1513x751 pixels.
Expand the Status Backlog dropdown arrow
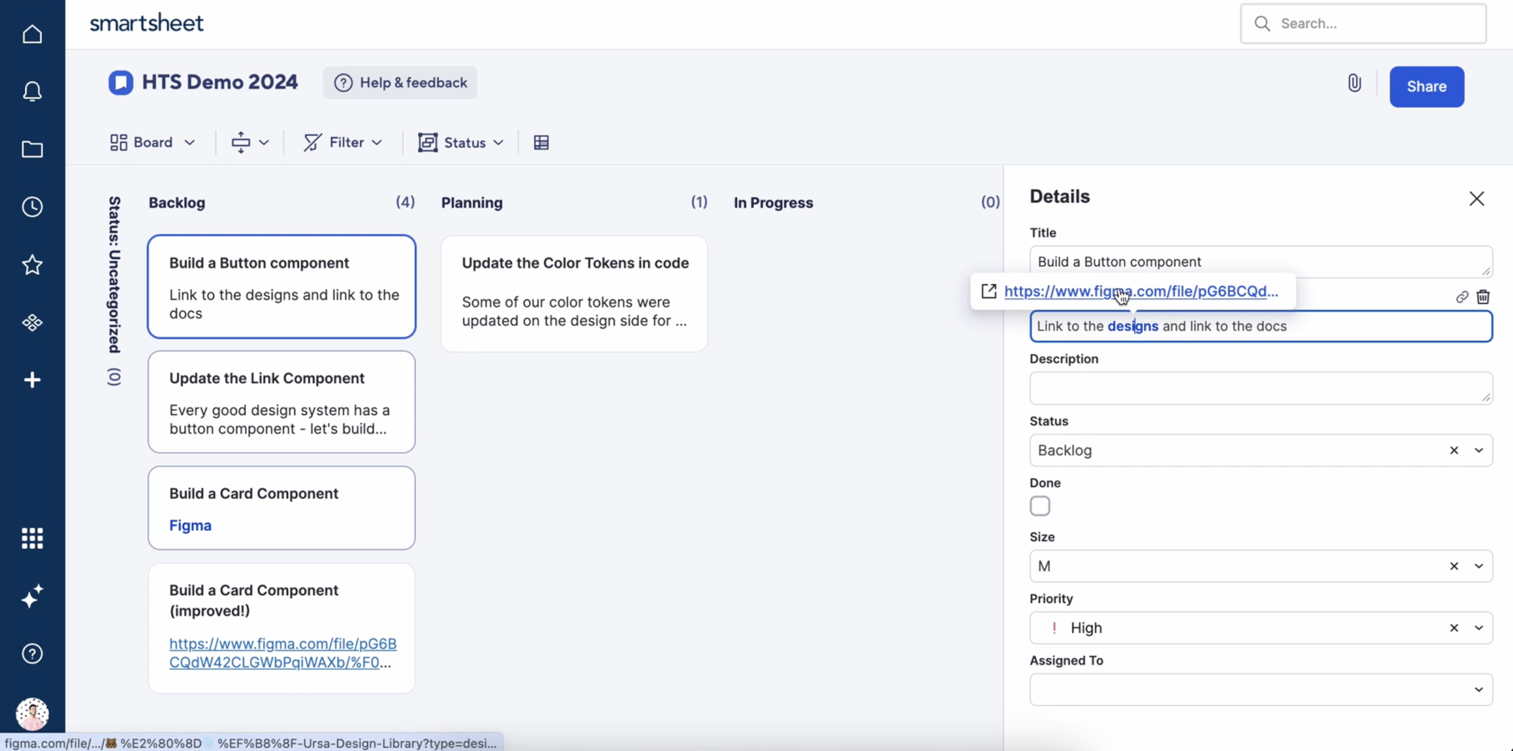1478,450
